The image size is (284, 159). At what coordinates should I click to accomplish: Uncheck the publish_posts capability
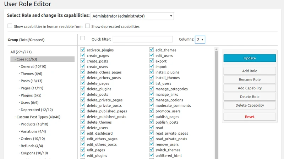(x=152, y=122)
